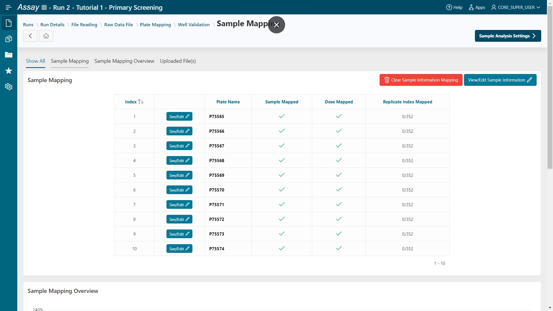The height and width of the screenshot is (311, 553).
Task: Click Sample Mapped checkmark for P75566
Action: (282, 131)
